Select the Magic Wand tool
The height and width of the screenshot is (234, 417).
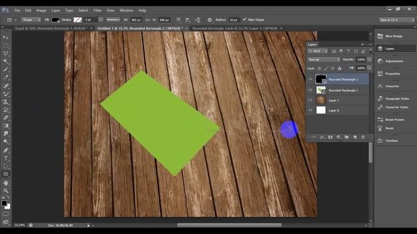click(x=6, y=62)
